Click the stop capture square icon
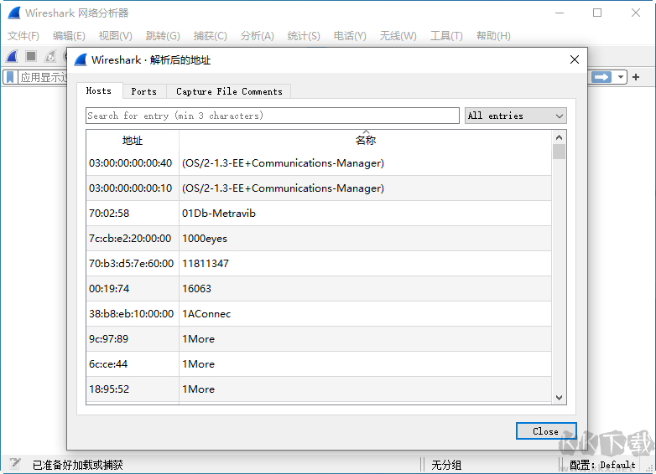 coord(31,56)
